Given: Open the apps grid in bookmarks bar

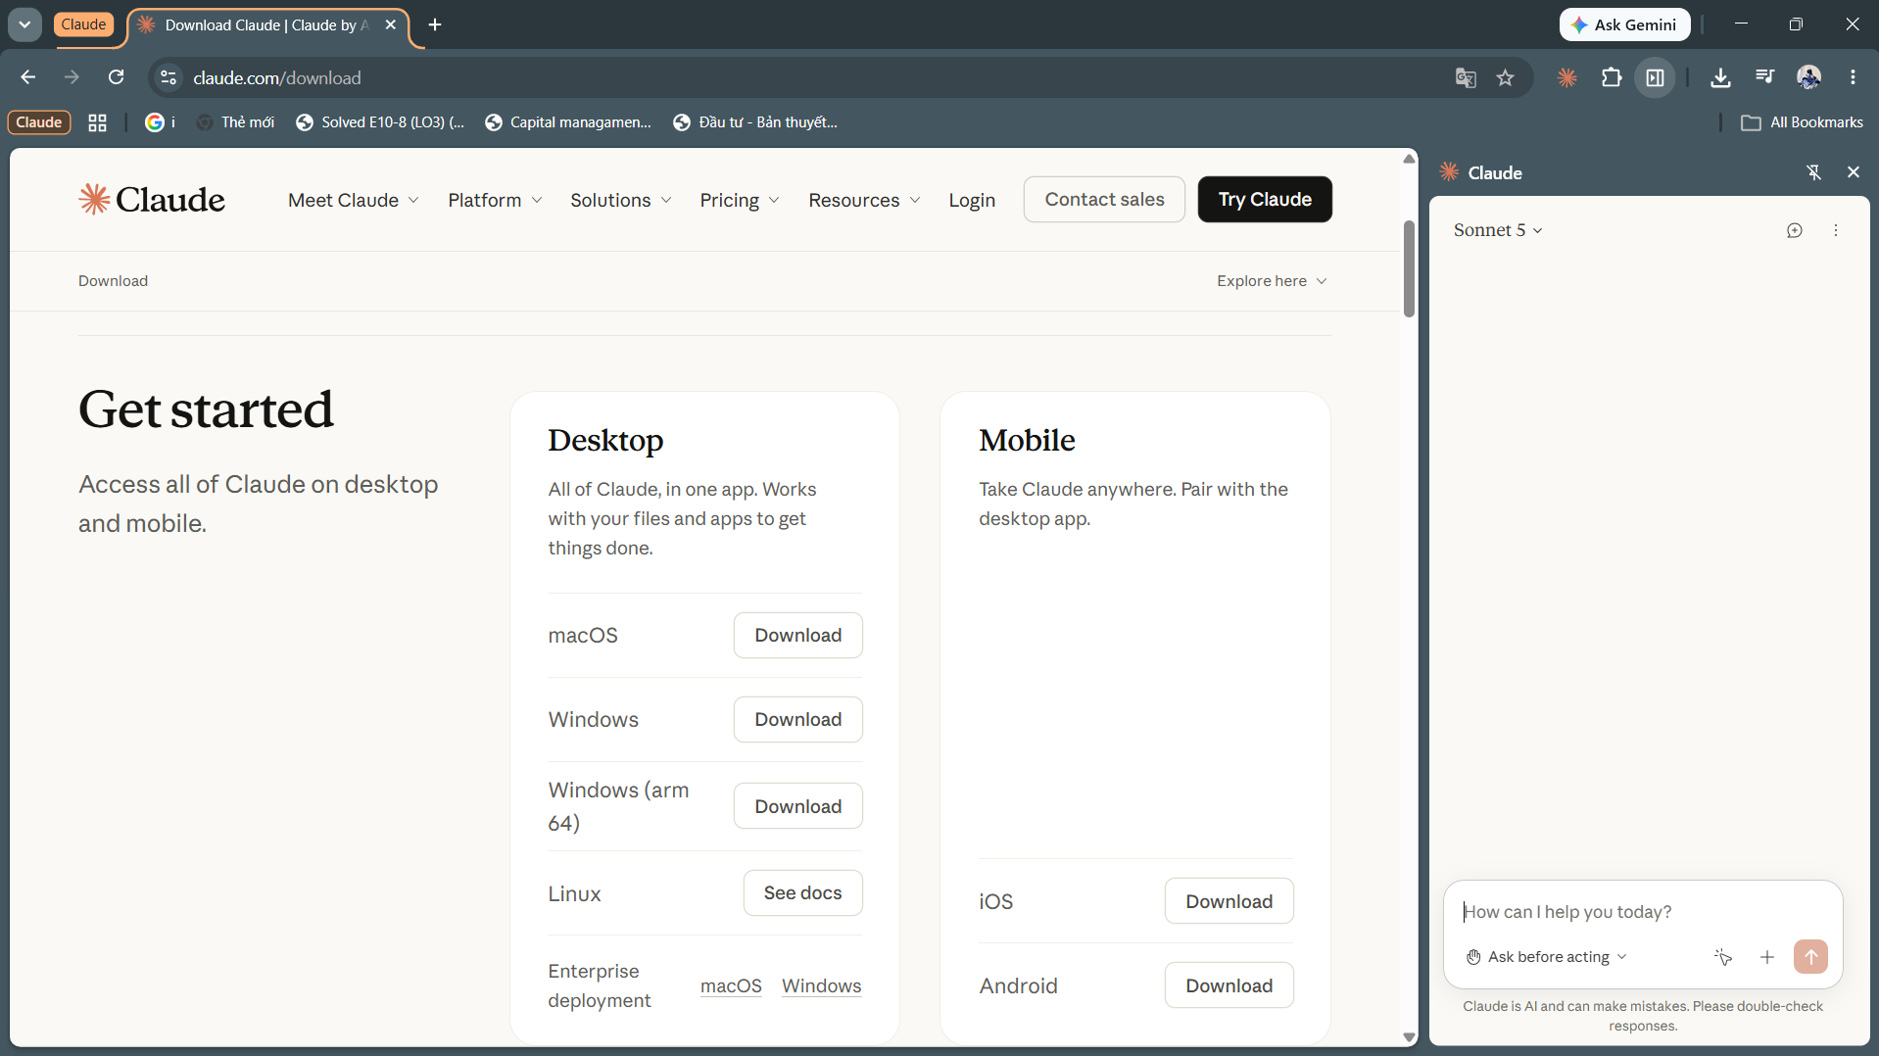Looking at the screenshot, I should click(97, 122).
